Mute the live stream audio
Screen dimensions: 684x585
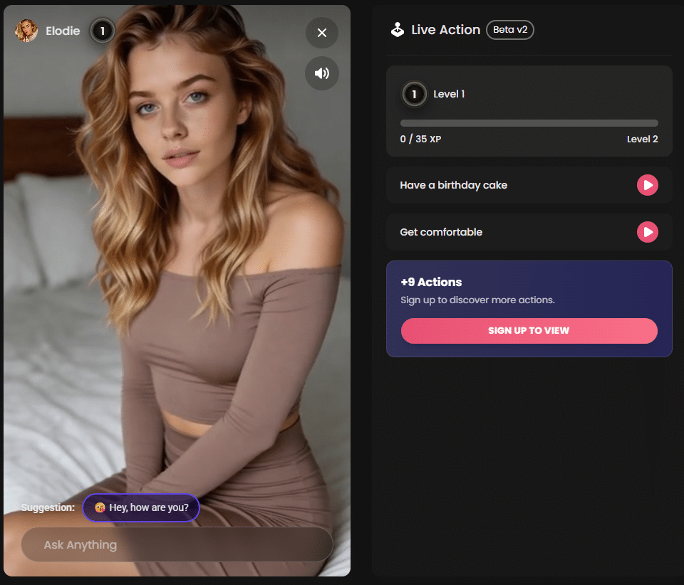point(321,73)
